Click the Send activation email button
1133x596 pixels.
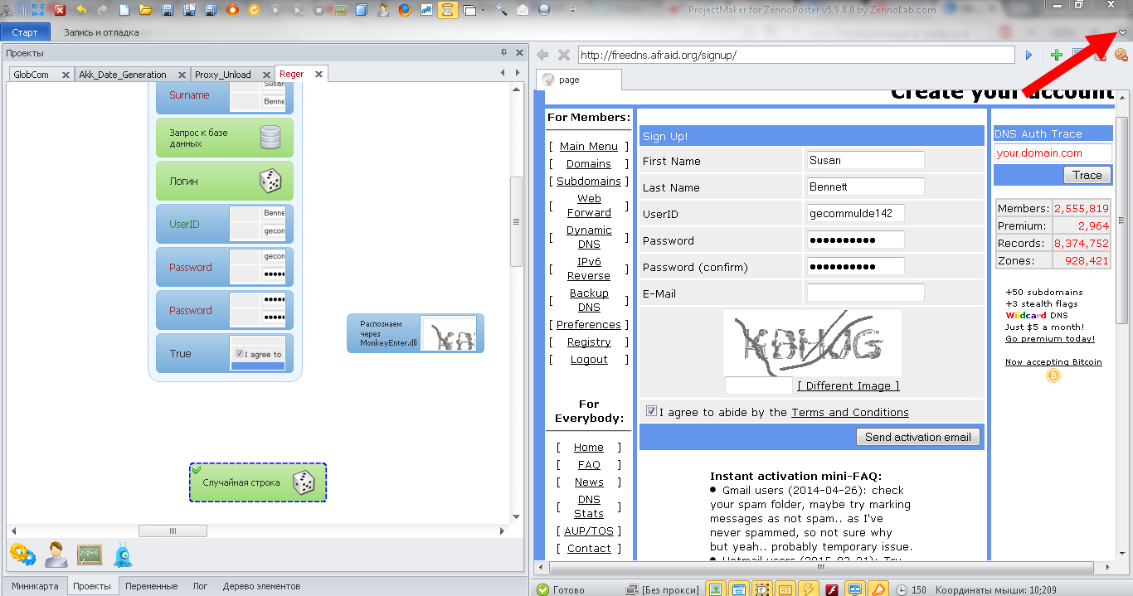coord(918,437)
